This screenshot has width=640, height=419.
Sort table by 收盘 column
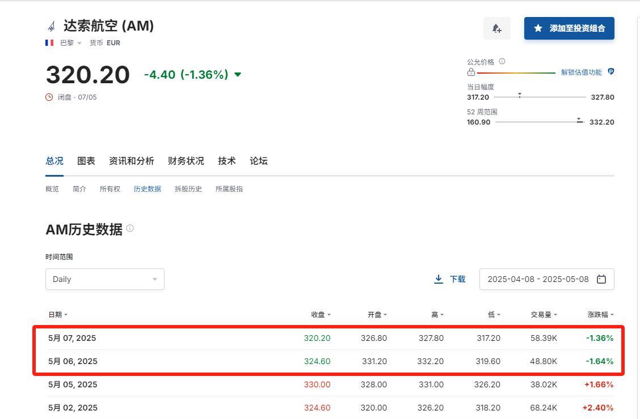pos(321,314)
